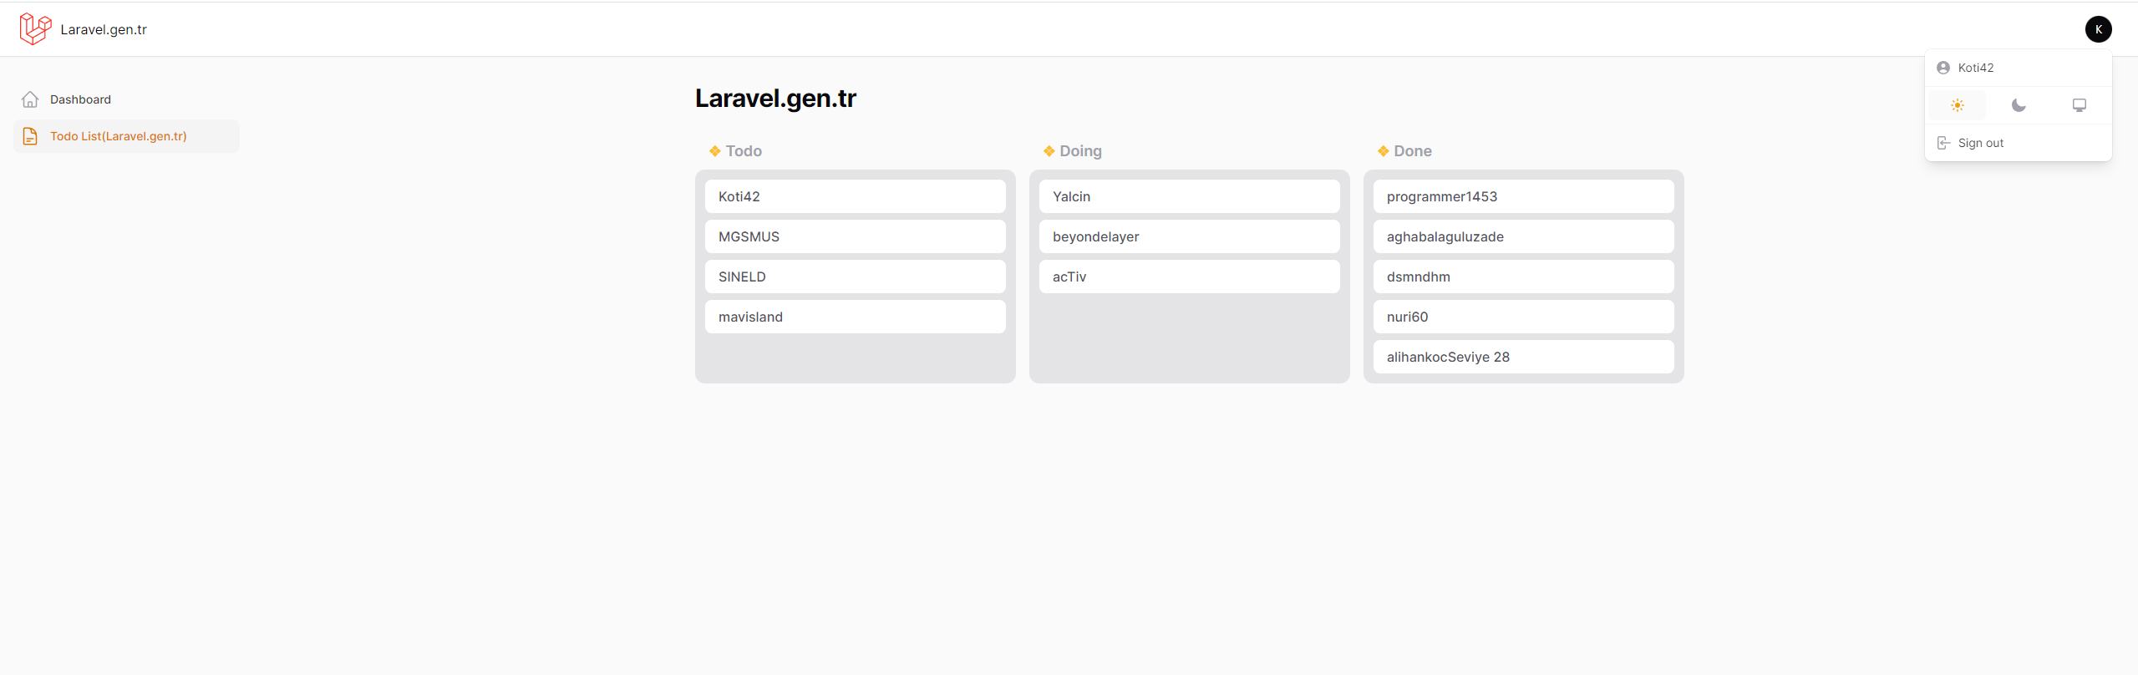Open Todo List(Laravel.gen.tr) sidebar item
2138x675 pixels.
pos(126,136)
